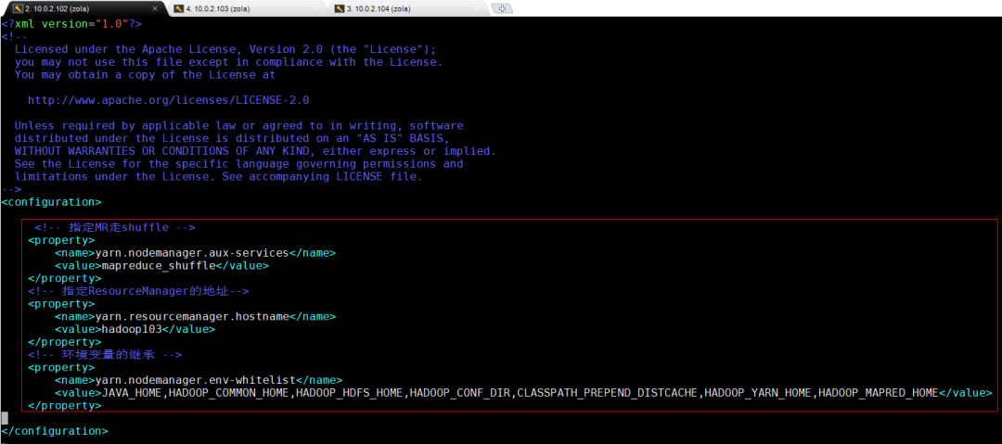
Task: Click the "See the License for the specific" line
Action: (238, 164)
